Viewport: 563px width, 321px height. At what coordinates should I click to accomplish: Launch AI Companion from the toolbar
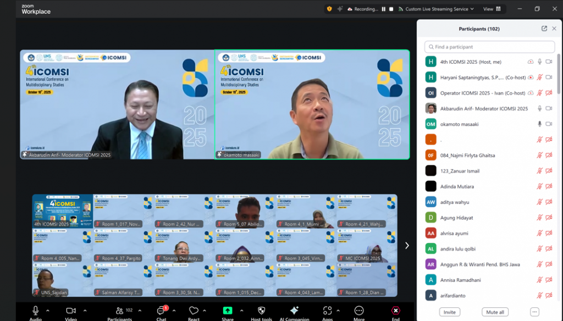[x=294, y=311]
